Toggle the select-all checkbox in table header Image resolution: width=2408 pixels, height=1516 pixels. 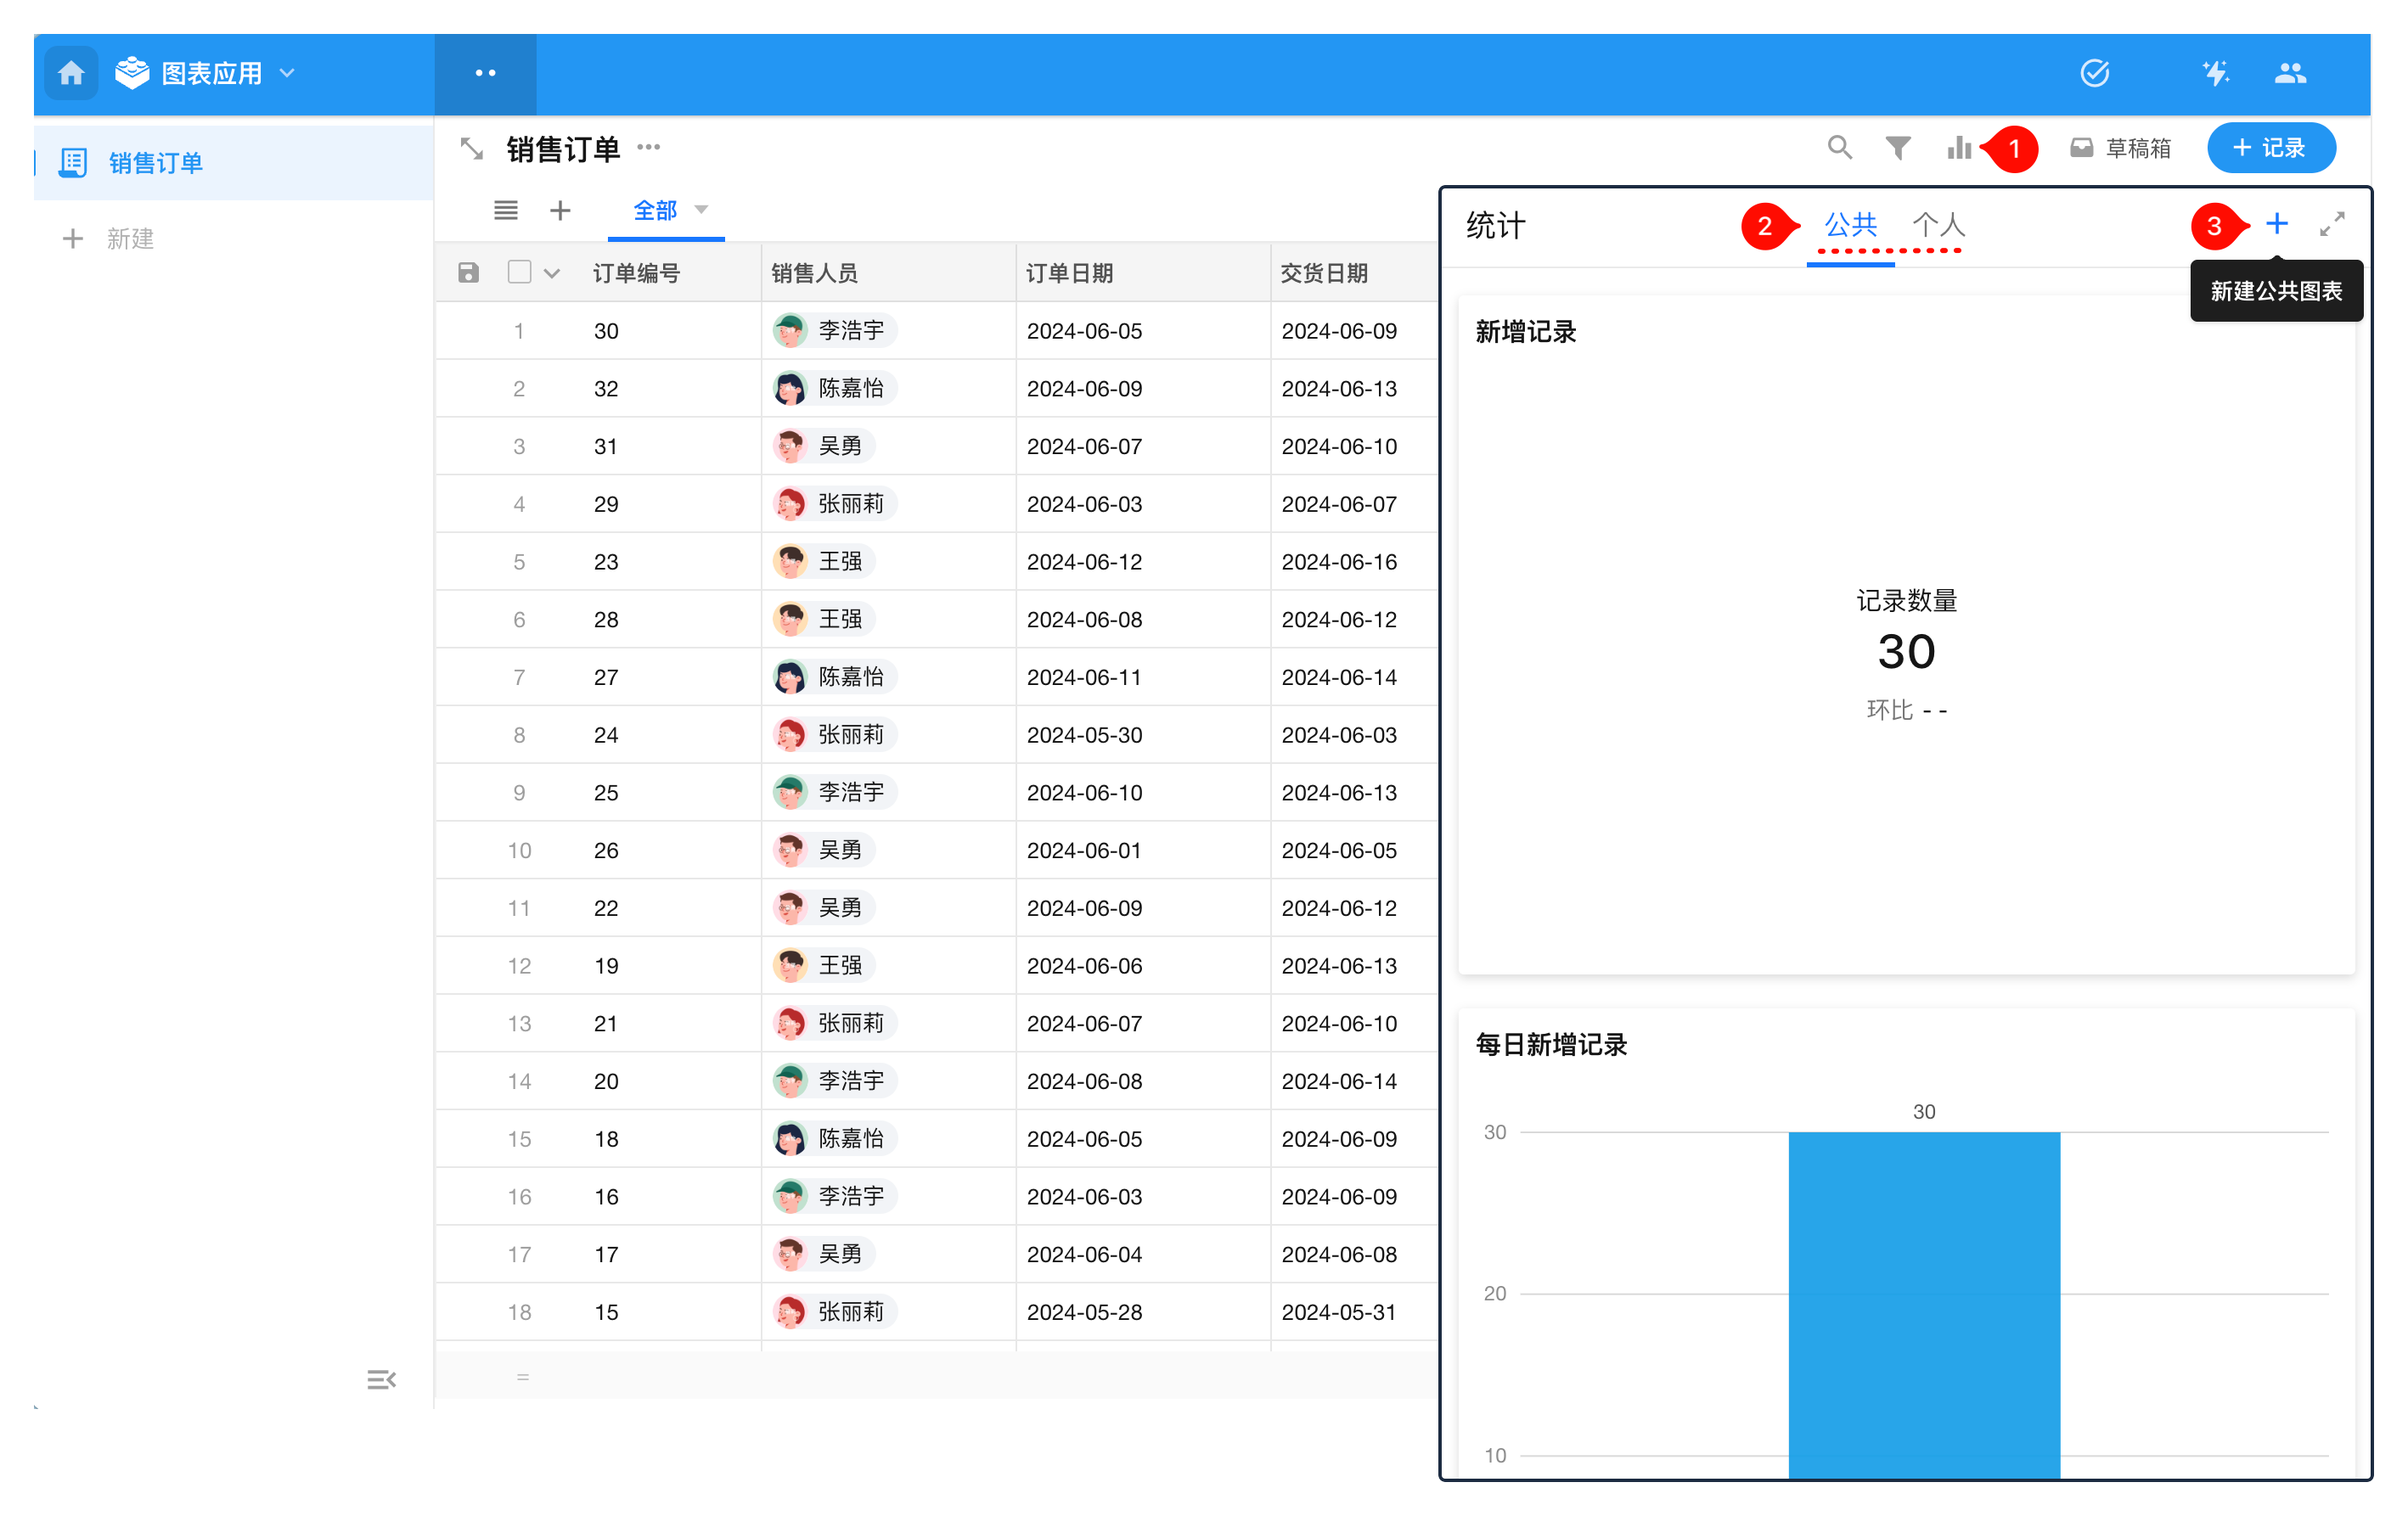pyautogui.click(x=519, y=272)
